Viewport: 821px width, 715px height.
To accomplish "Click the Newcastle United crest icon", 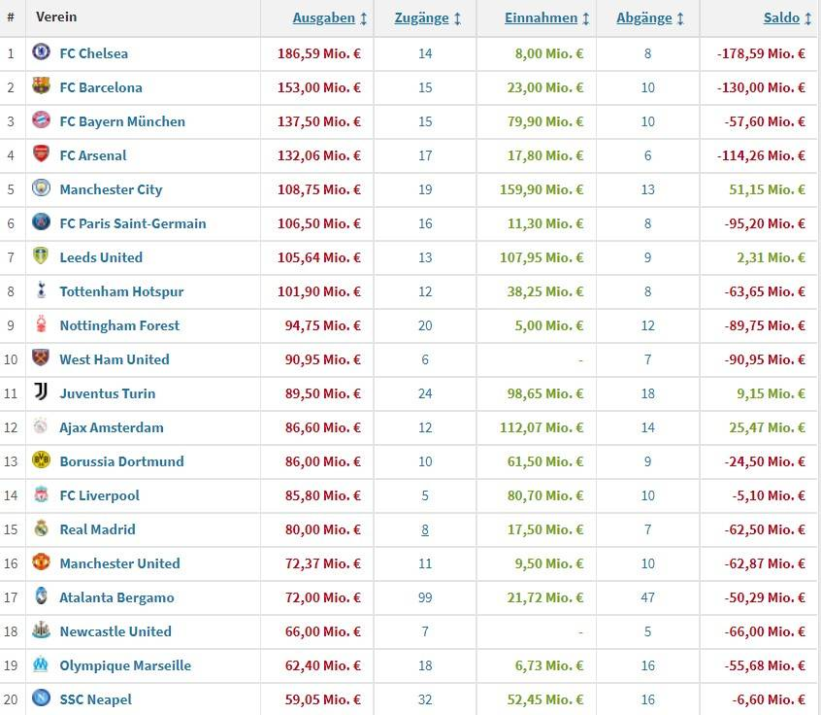I will 41,630.
